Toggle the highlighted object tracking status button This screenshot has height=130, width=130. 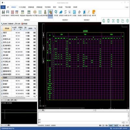tap(116, 125)
